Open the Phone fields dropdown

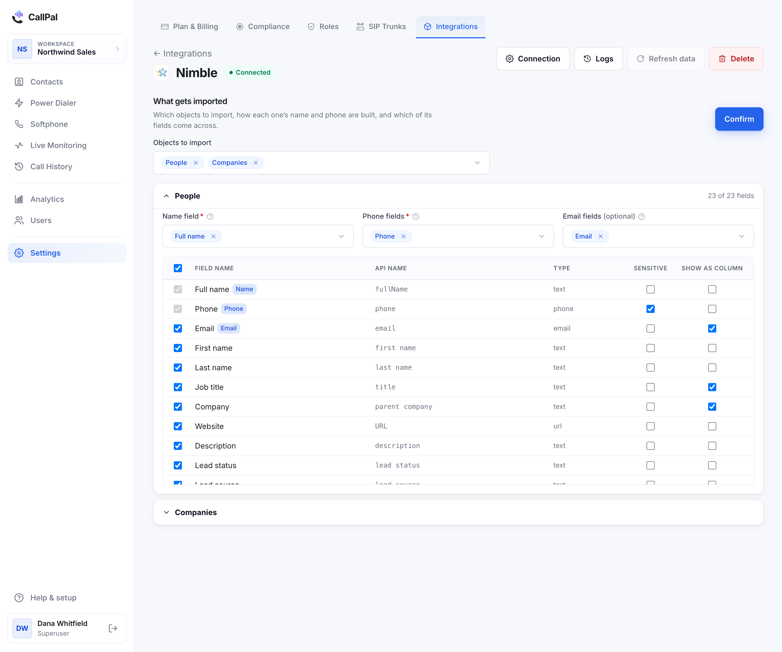(458, 237)
